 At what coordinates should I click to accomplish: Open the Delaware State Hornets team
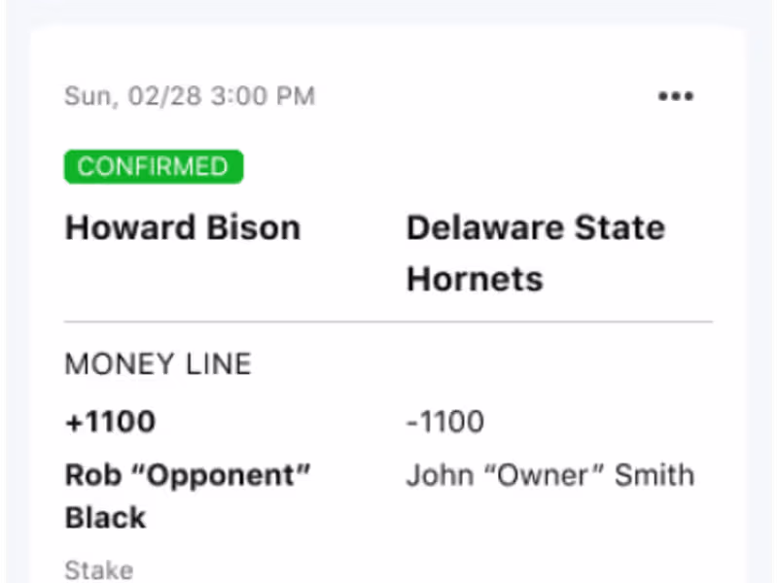click(x=535, y=253)
